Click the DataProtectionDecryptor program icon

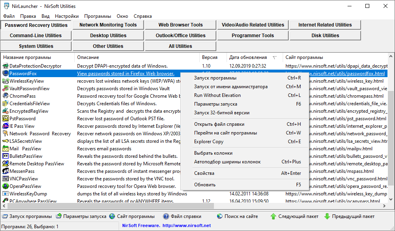(x=5, y=66)
